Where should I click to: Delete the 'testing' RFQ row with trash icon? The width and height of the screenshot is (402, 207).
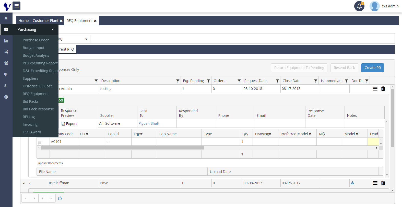coord(383,89)
